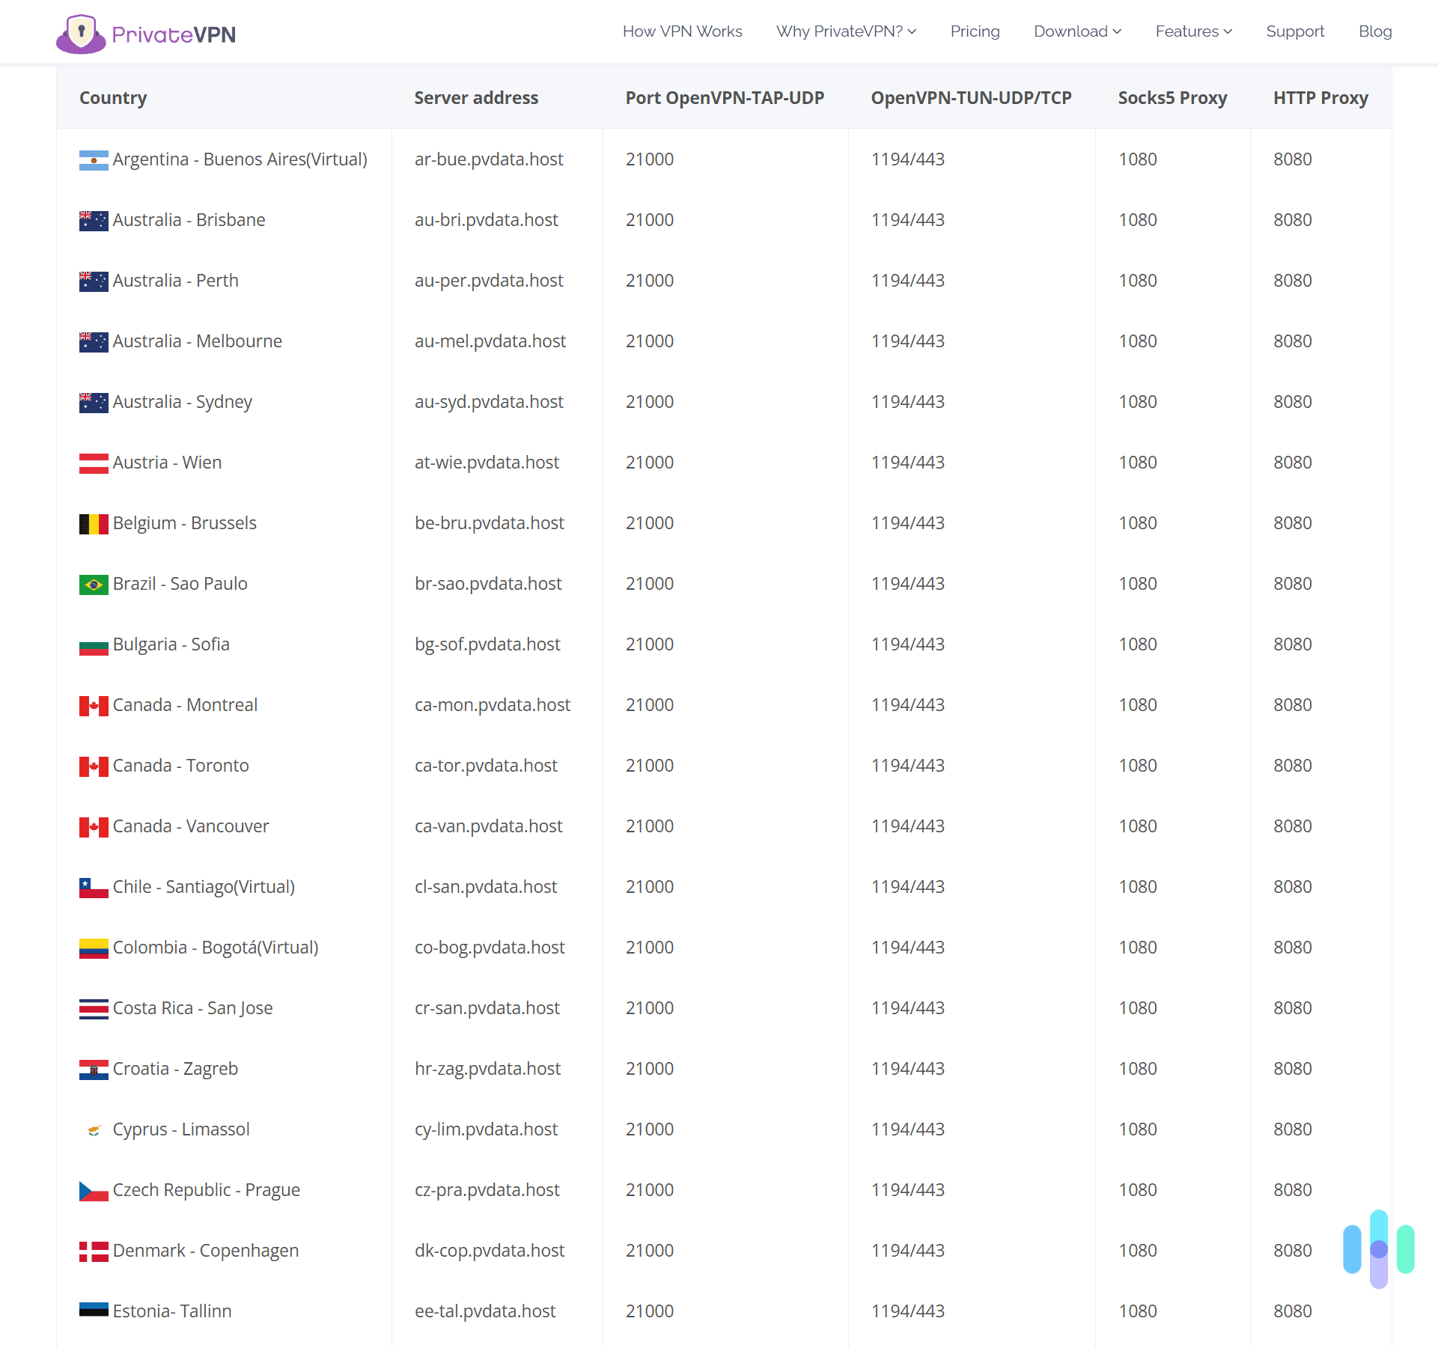Click the Czech Republic flag icon
Screen dimensions: 1438x1348
(94, 1190)
